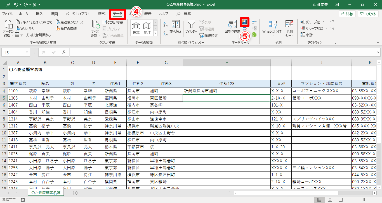Open filter 詳細設定
This screenshot has width=382, height=203.
(208, 35)
